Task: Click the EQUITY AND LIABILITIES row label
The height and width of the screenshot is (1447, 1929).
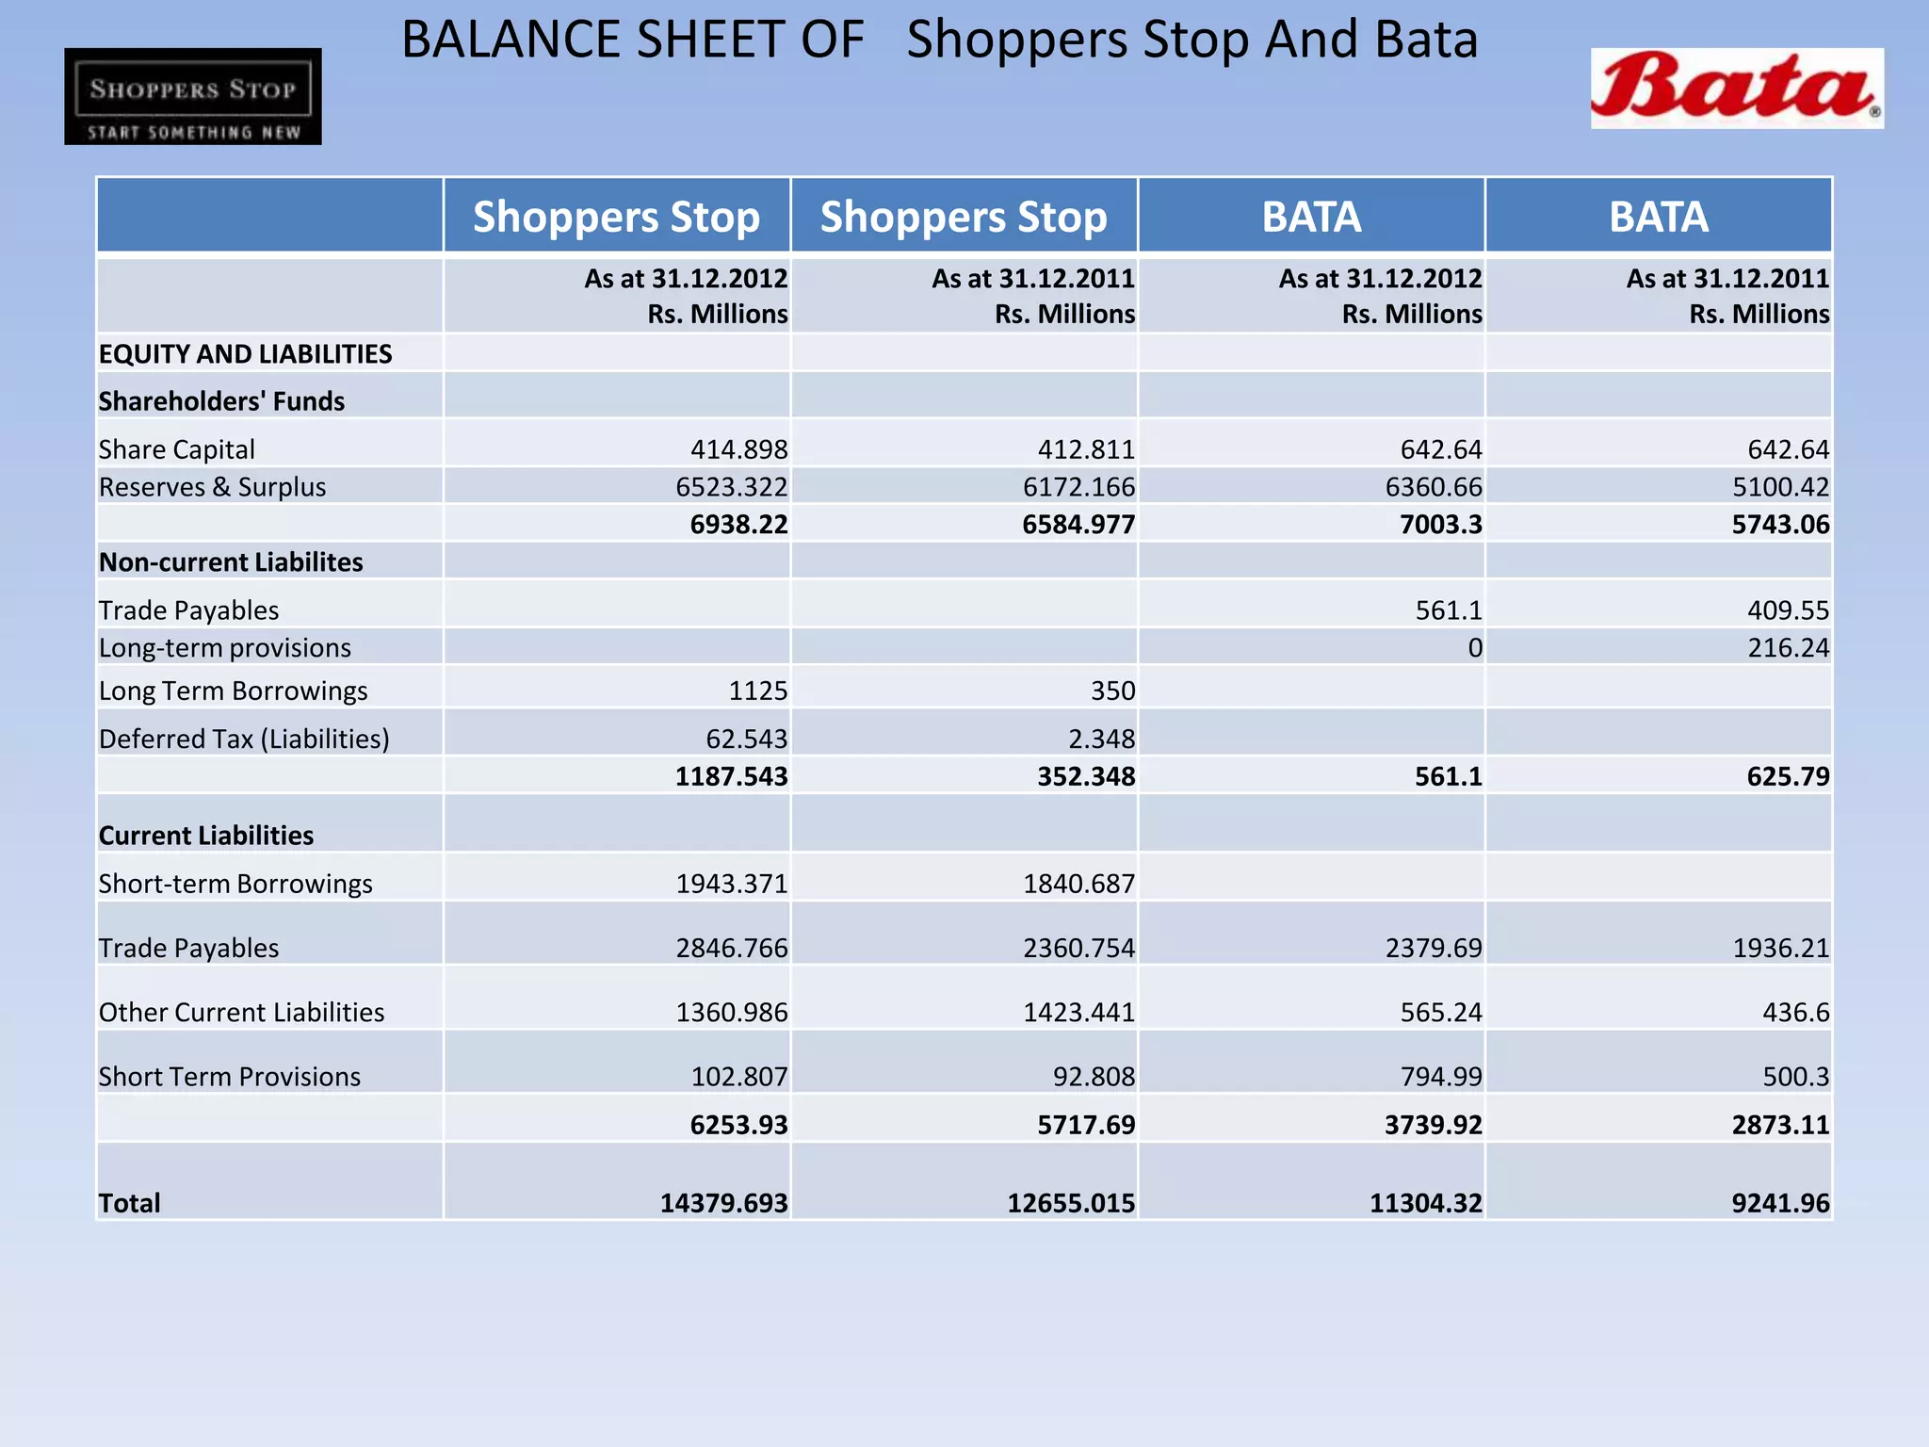Action: pos(245,354)
